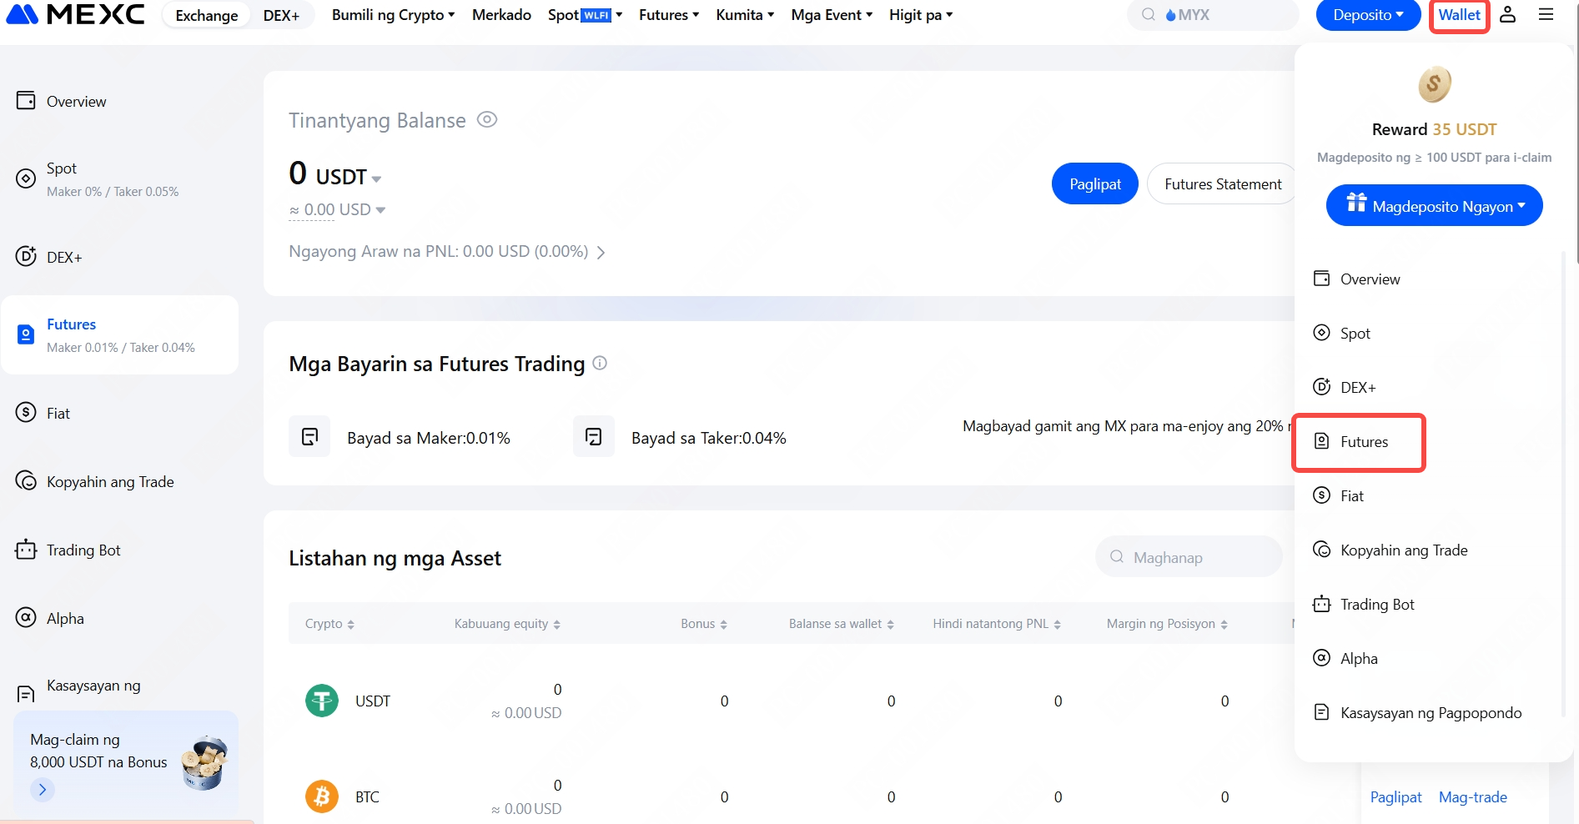Image resolution: width=1579 pixels, height=824 pixels.
Task: Select Kopyahin ang Trade in Wallet dropdown
Action: [1390, 550]
